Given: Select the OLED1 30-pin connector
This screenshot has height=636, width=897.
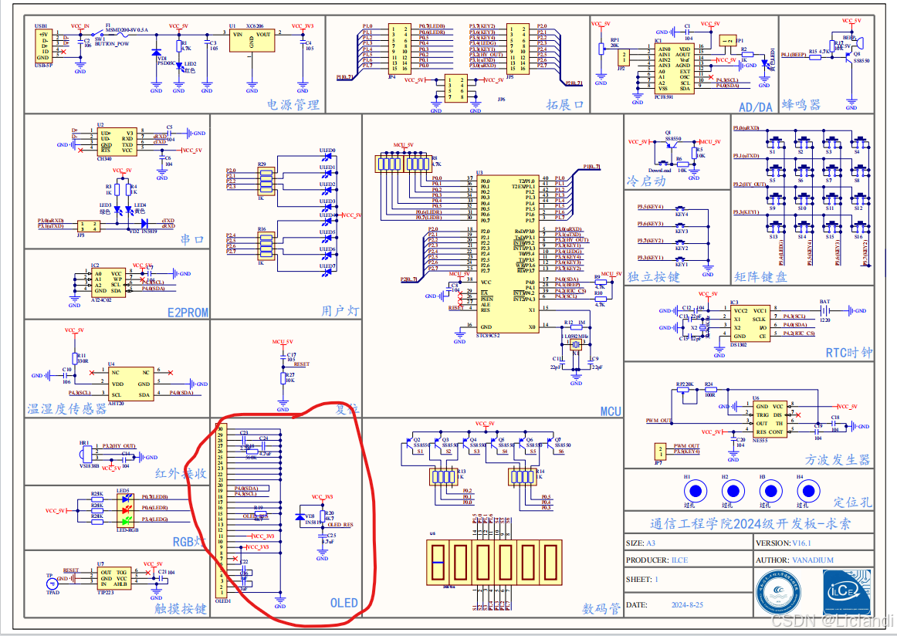Looking at the screenshot, I should tap(220, 511).
